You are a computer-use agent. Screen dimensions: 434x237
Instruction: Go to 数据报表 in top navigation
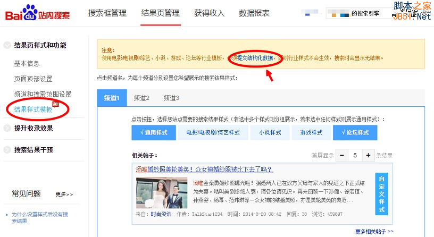254,13
